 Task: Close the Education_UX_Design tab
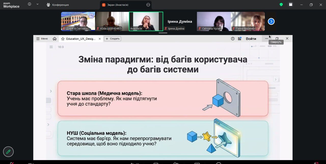pos(100,39)
